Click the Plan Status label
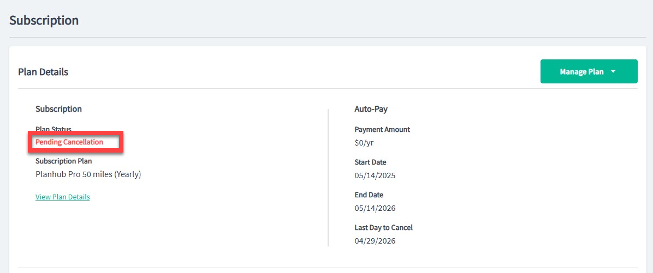653x273 pixels. pyautogui.click(x=54, y=129)
